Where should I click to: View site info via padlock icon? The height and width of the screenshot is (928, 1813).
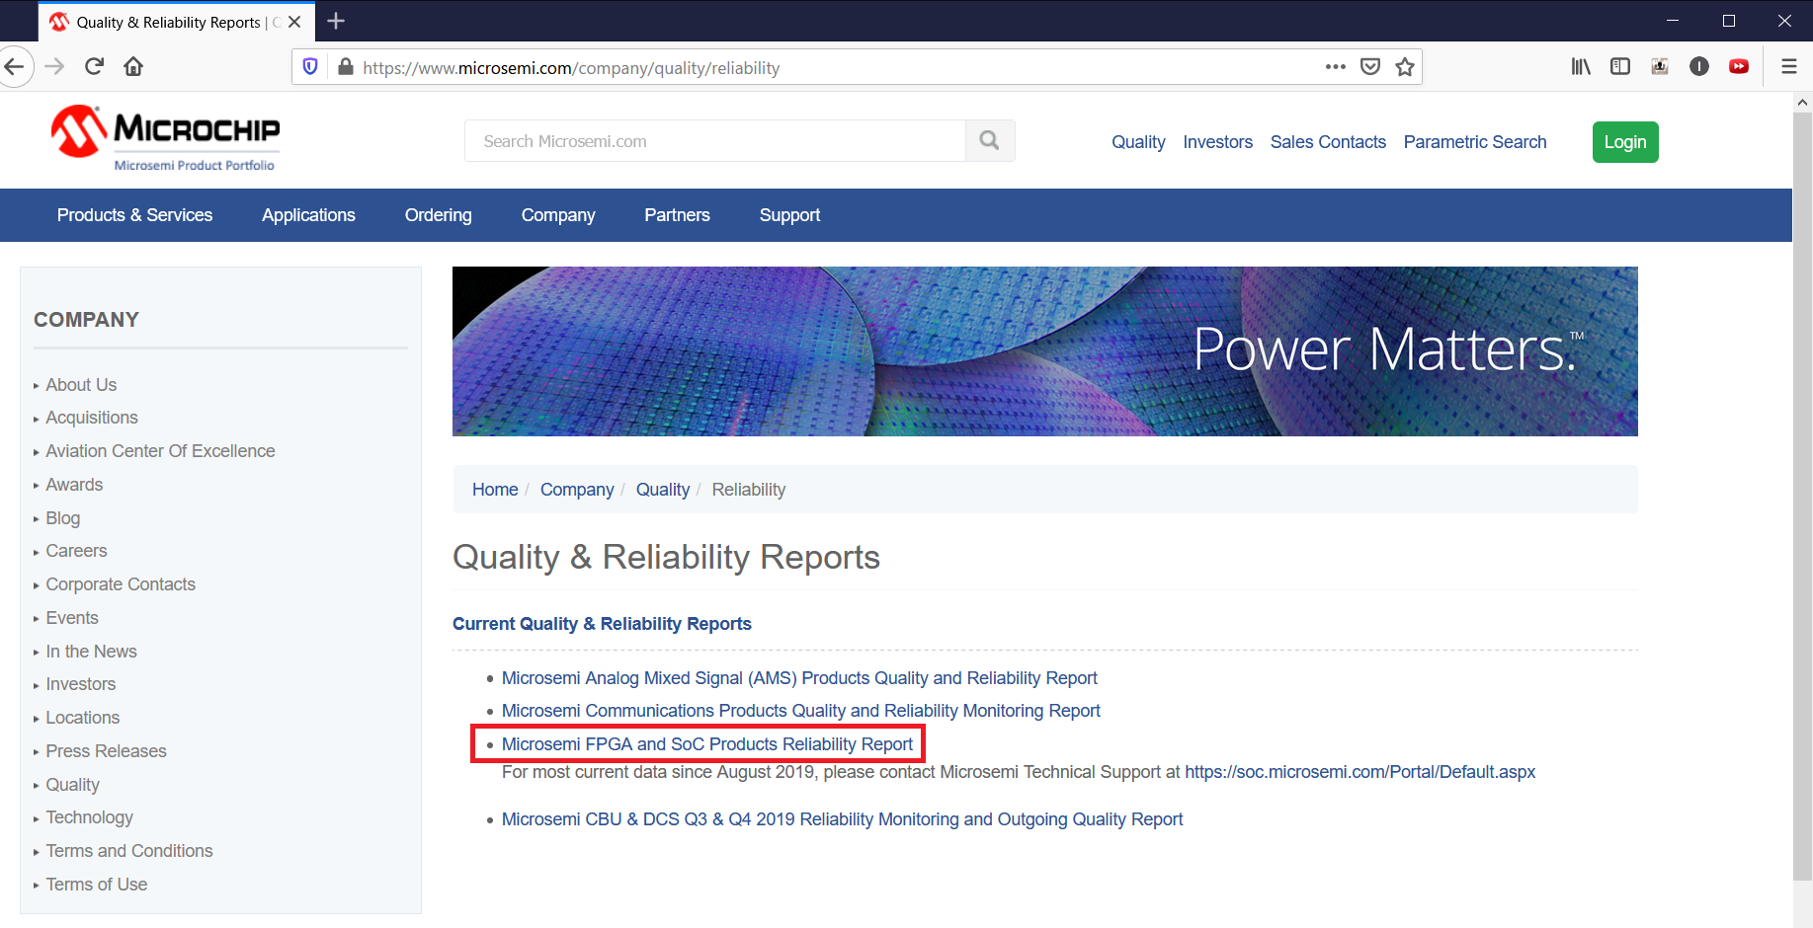(x=345, y=67)
